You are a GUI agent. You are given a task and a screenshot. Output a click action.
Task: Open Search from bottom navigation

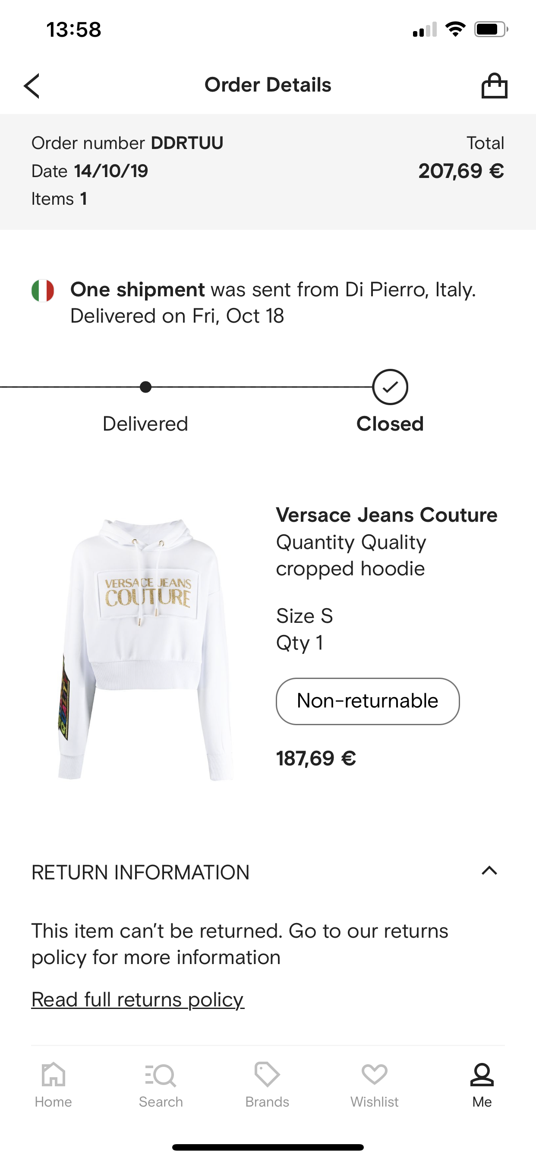tap(161, 1075)
